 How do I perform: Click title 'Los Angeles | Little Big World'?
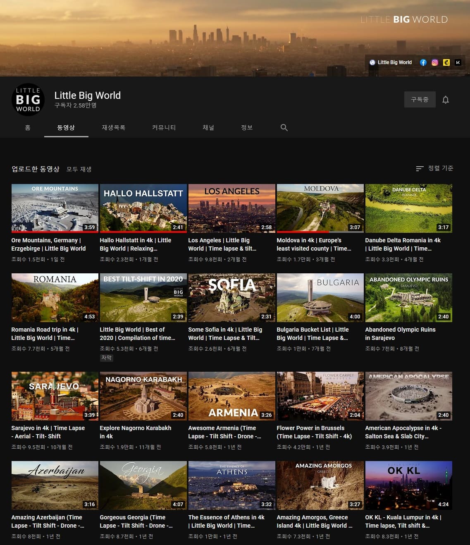pos(222,244)
